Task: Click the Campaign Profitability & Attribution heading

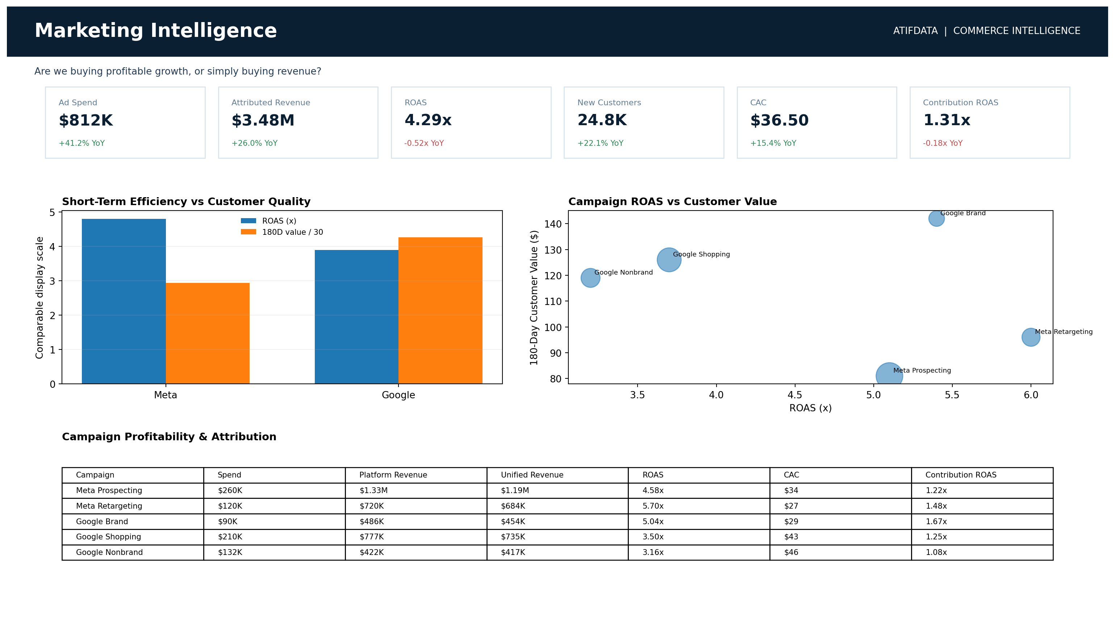Action: pos(169,437)
